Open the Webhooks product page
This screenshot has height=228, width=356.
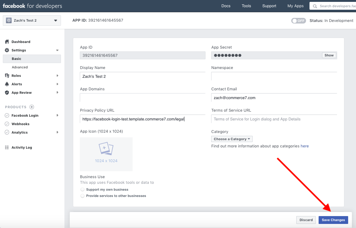click(x=20, y=124)
